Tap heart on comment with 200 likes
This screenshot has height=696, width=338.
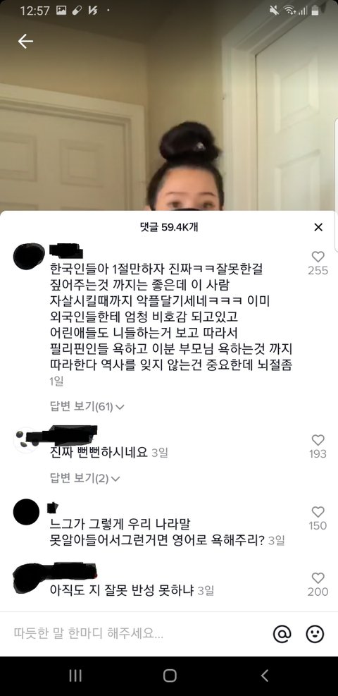318,578
